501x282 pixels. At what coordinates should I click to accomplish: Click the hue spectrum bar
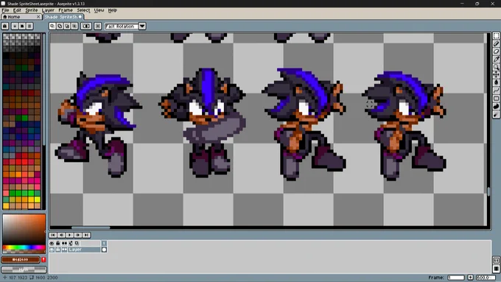click(24, 247)
